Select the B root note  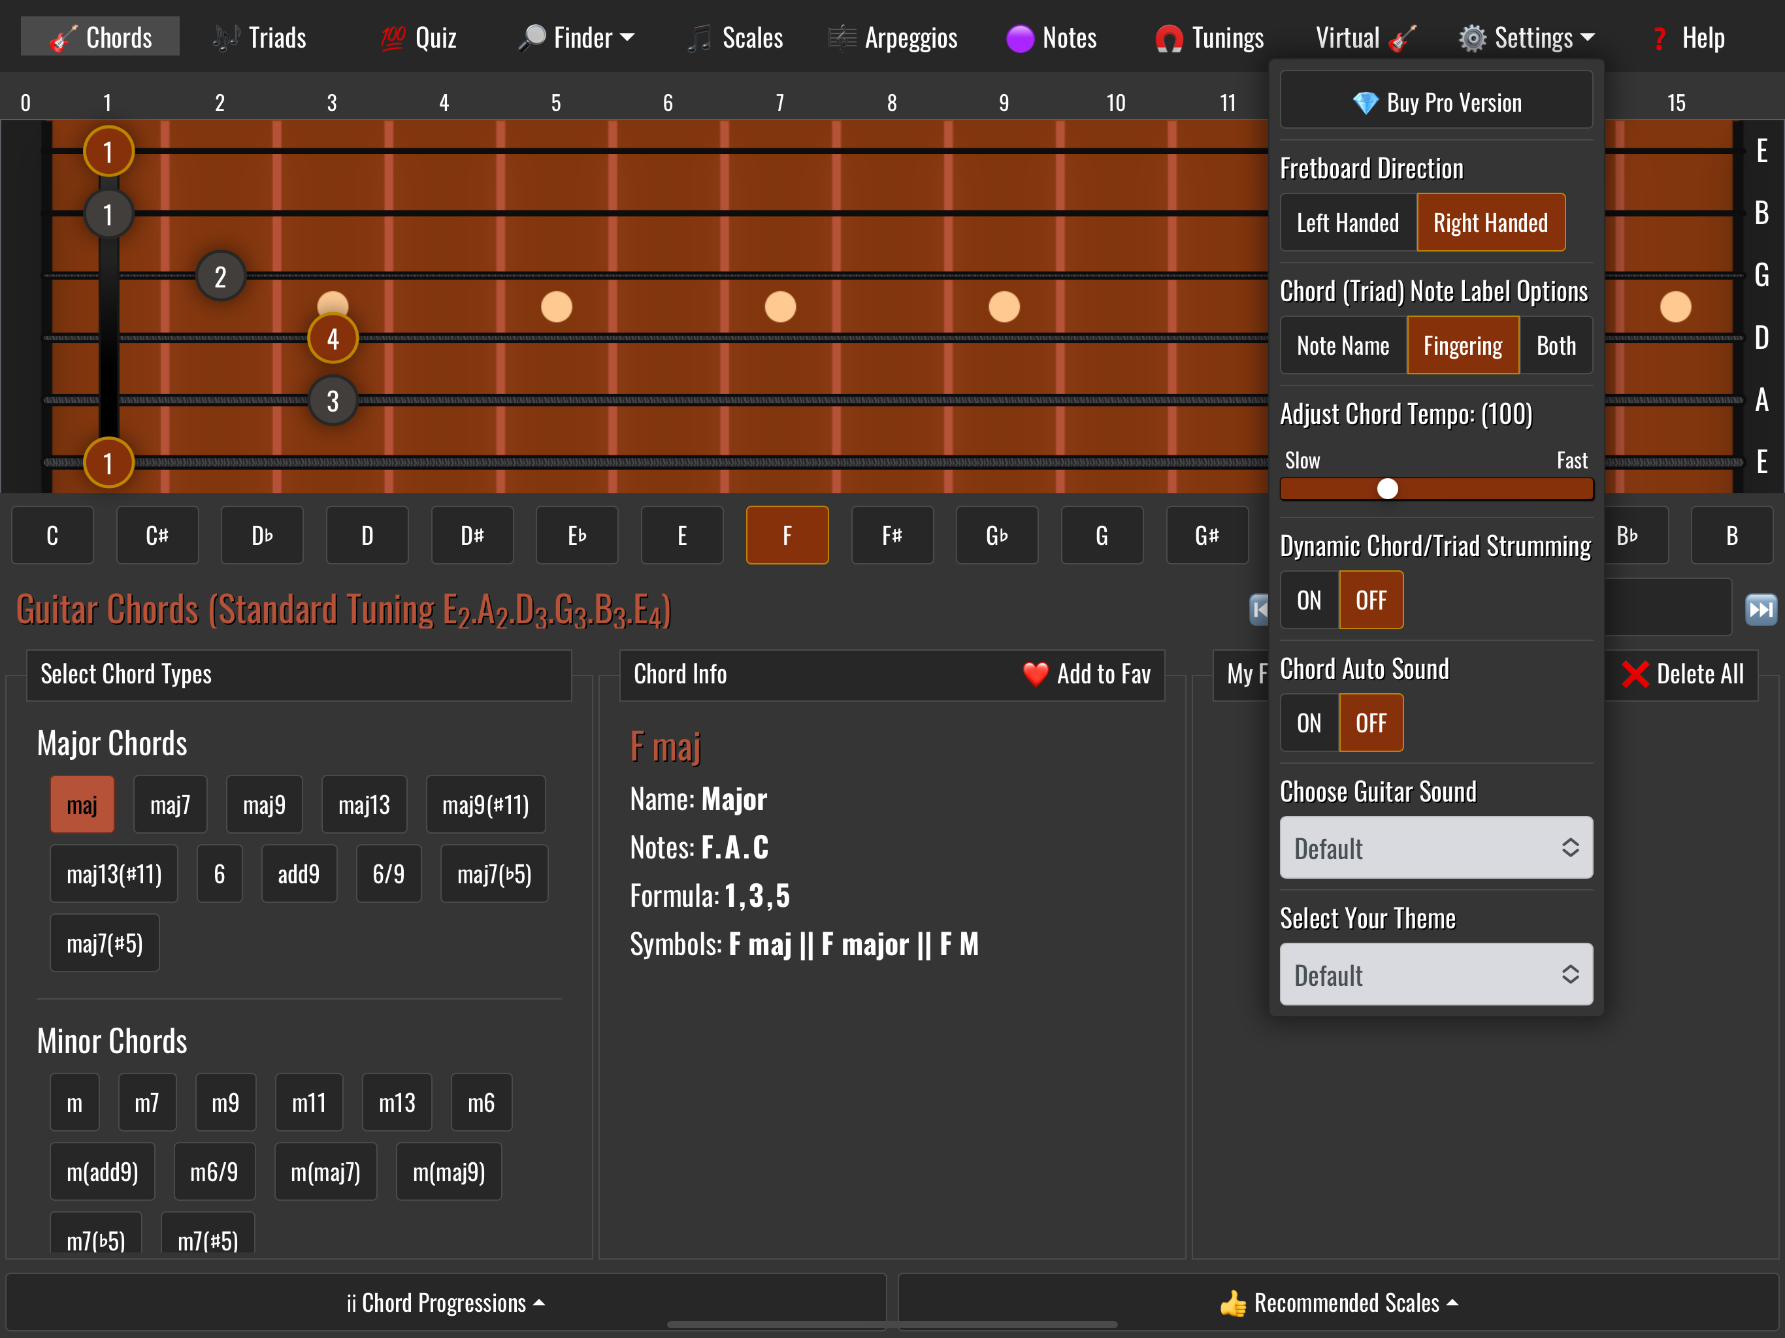1731,535
